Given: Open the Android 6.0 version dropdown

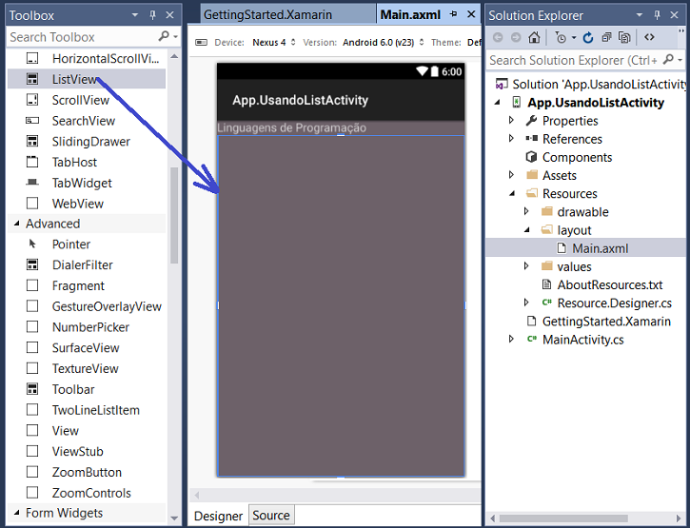Looking at the screenshot, I should pos(384,42).
